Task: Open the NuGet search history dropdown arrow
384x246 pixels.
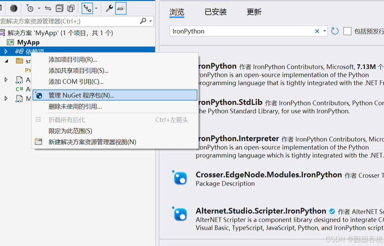Action: tap(325, 31)
